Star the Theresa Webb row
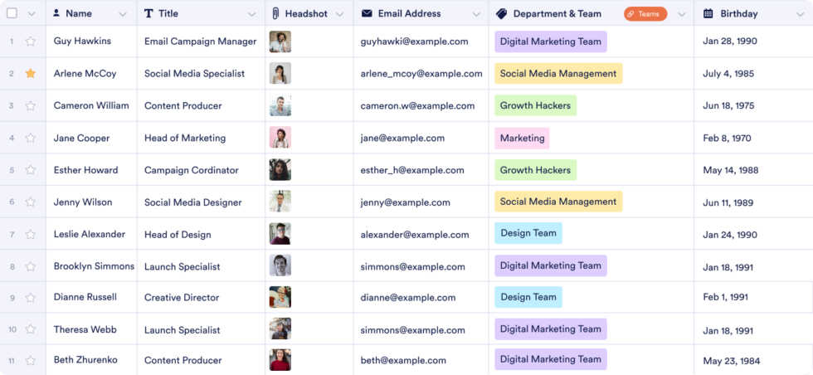813x375 pixels. coord(31,329)
